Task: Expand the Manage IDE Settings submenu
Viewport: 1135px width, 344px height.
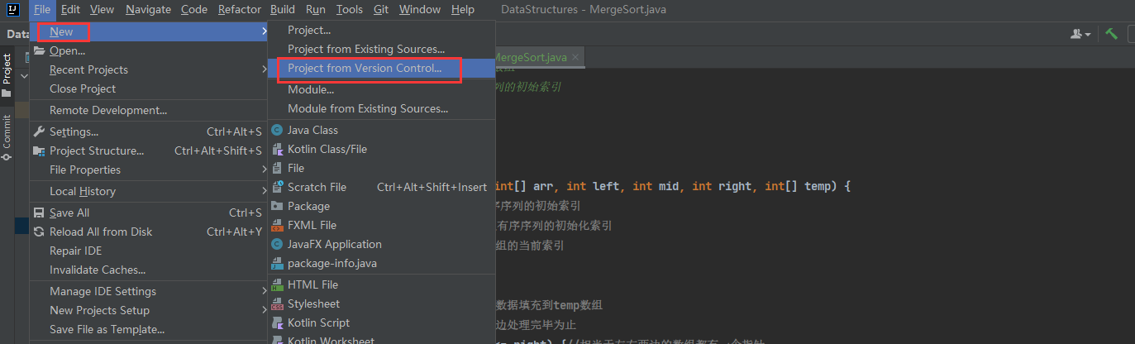Action: pyautogui.click(x=265, y=291)
